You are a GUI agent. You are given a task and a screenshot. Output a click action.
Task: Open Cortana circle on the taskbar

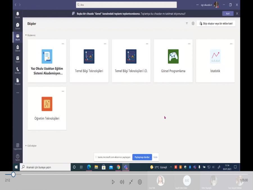(74, 167)
